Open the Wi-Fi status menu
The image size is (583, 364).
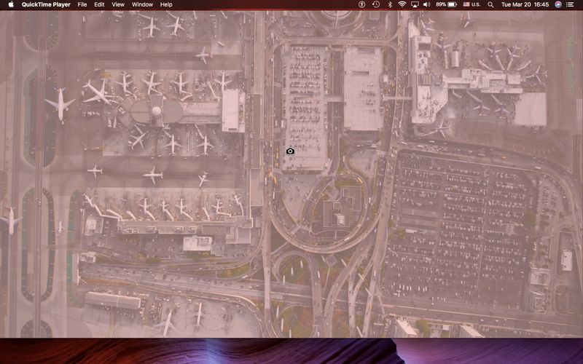[402, 4]
